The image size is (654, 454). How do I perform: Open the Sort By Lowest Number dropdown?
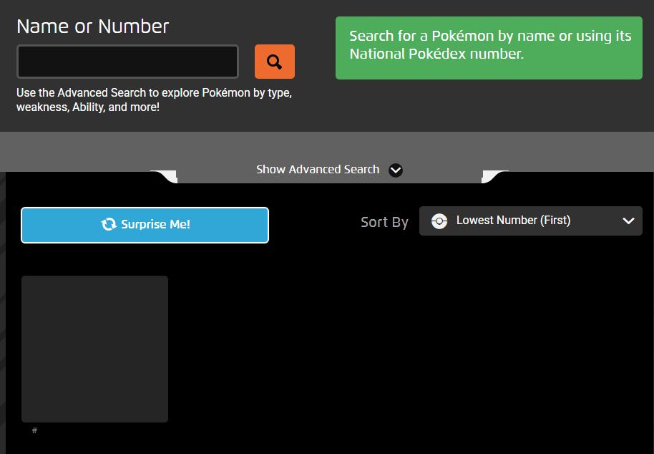click(x=530, y=221)
